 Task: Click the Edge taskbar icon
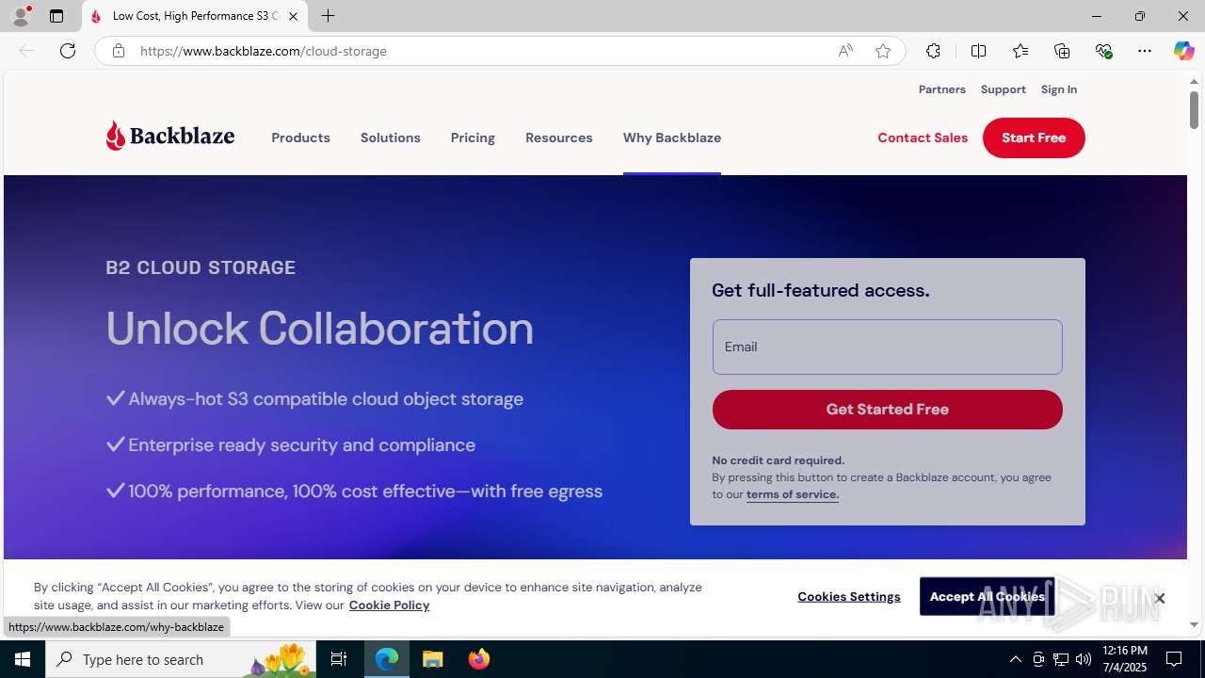tap(387, 659)
